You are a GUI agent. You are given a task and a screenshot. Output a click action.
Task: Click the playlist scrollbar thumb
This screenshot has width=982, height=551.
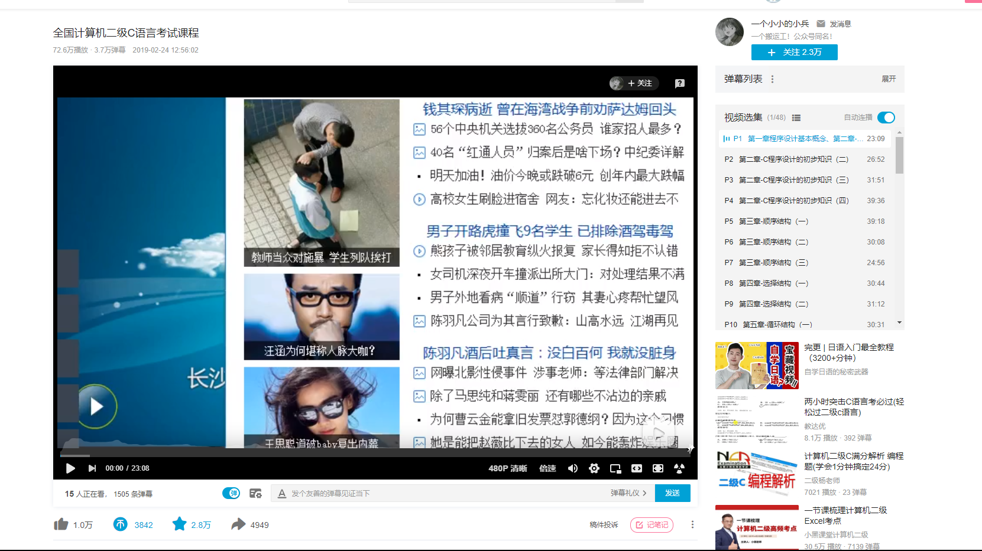(899, 155)
